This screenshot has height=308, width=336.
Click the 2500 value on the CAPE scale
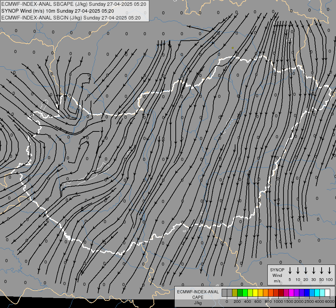click(309, 301)
